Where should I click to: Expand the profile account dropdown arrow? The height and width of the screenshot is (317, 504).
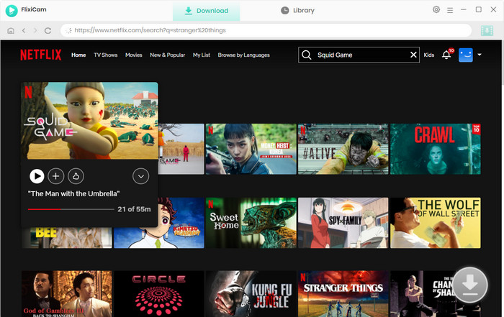pos(480,55)
